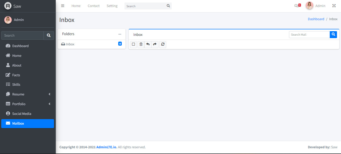The height and width of the screenshot is (154, 341).
Task: Focus the Search Mail field
Action: click(x=309, y=35)
